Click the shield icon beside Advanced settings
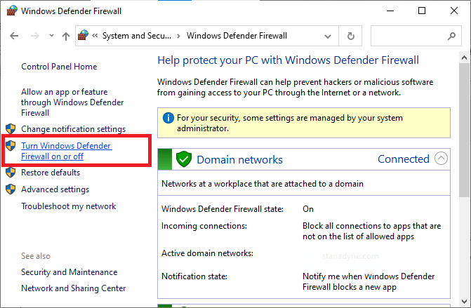471x308 pixels. (x=11, y=189)
